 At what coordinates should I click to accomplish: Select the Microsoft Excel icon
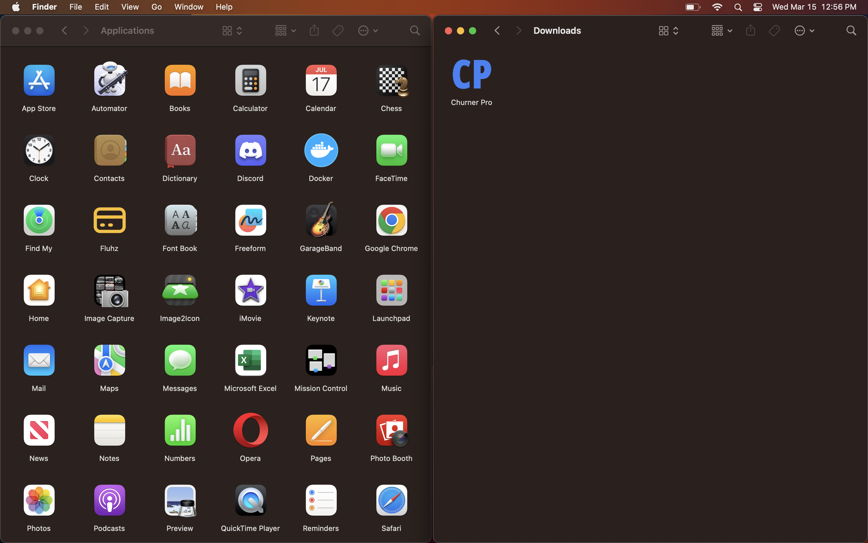(250, 360)
